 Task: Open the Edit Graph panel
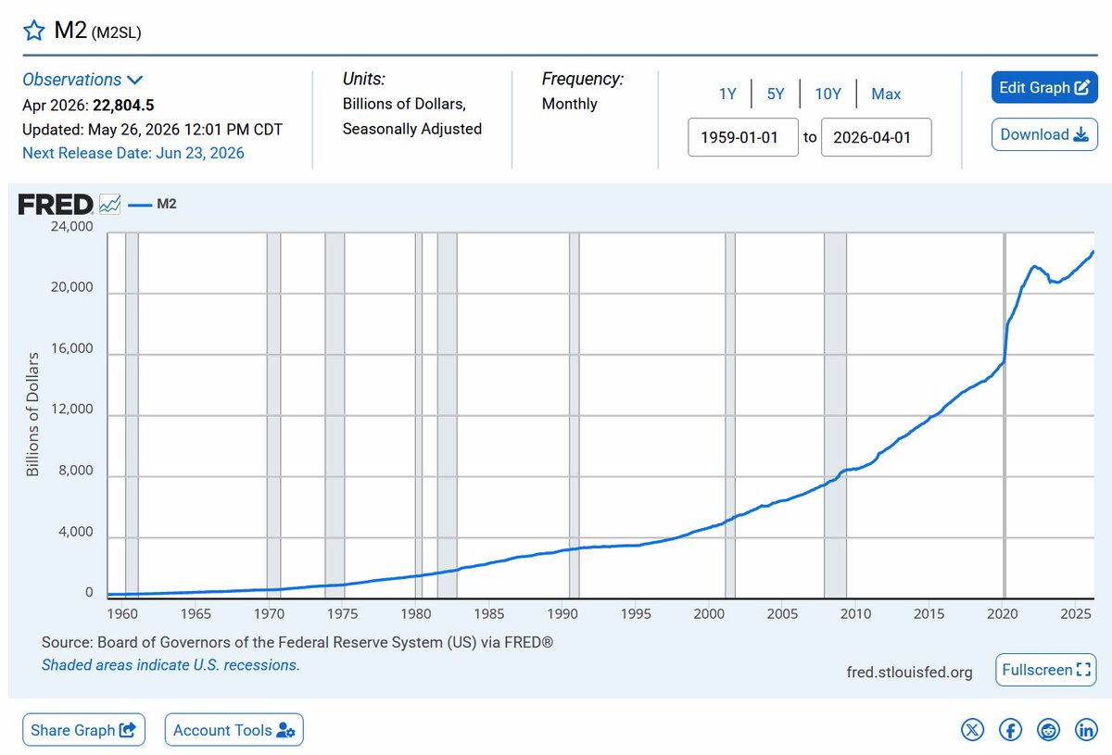1044,87
